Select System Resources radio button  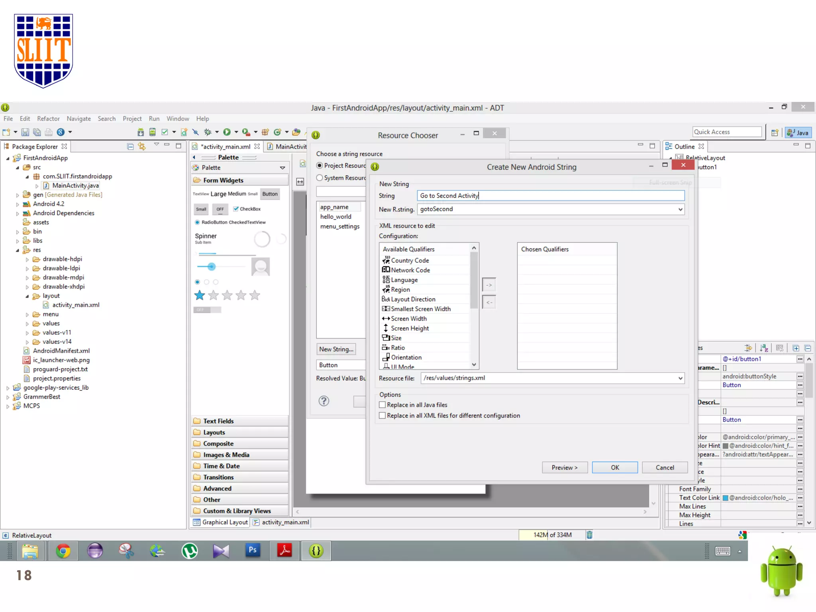pyautogui.click(x=320, y=178)
